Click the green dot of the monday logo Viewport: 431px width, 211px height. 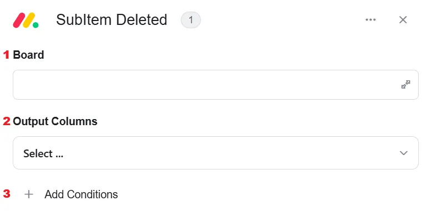point(36,25)
